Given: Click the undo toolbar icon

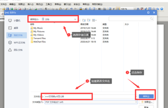Looking at the screenshot, I should 71,9.
